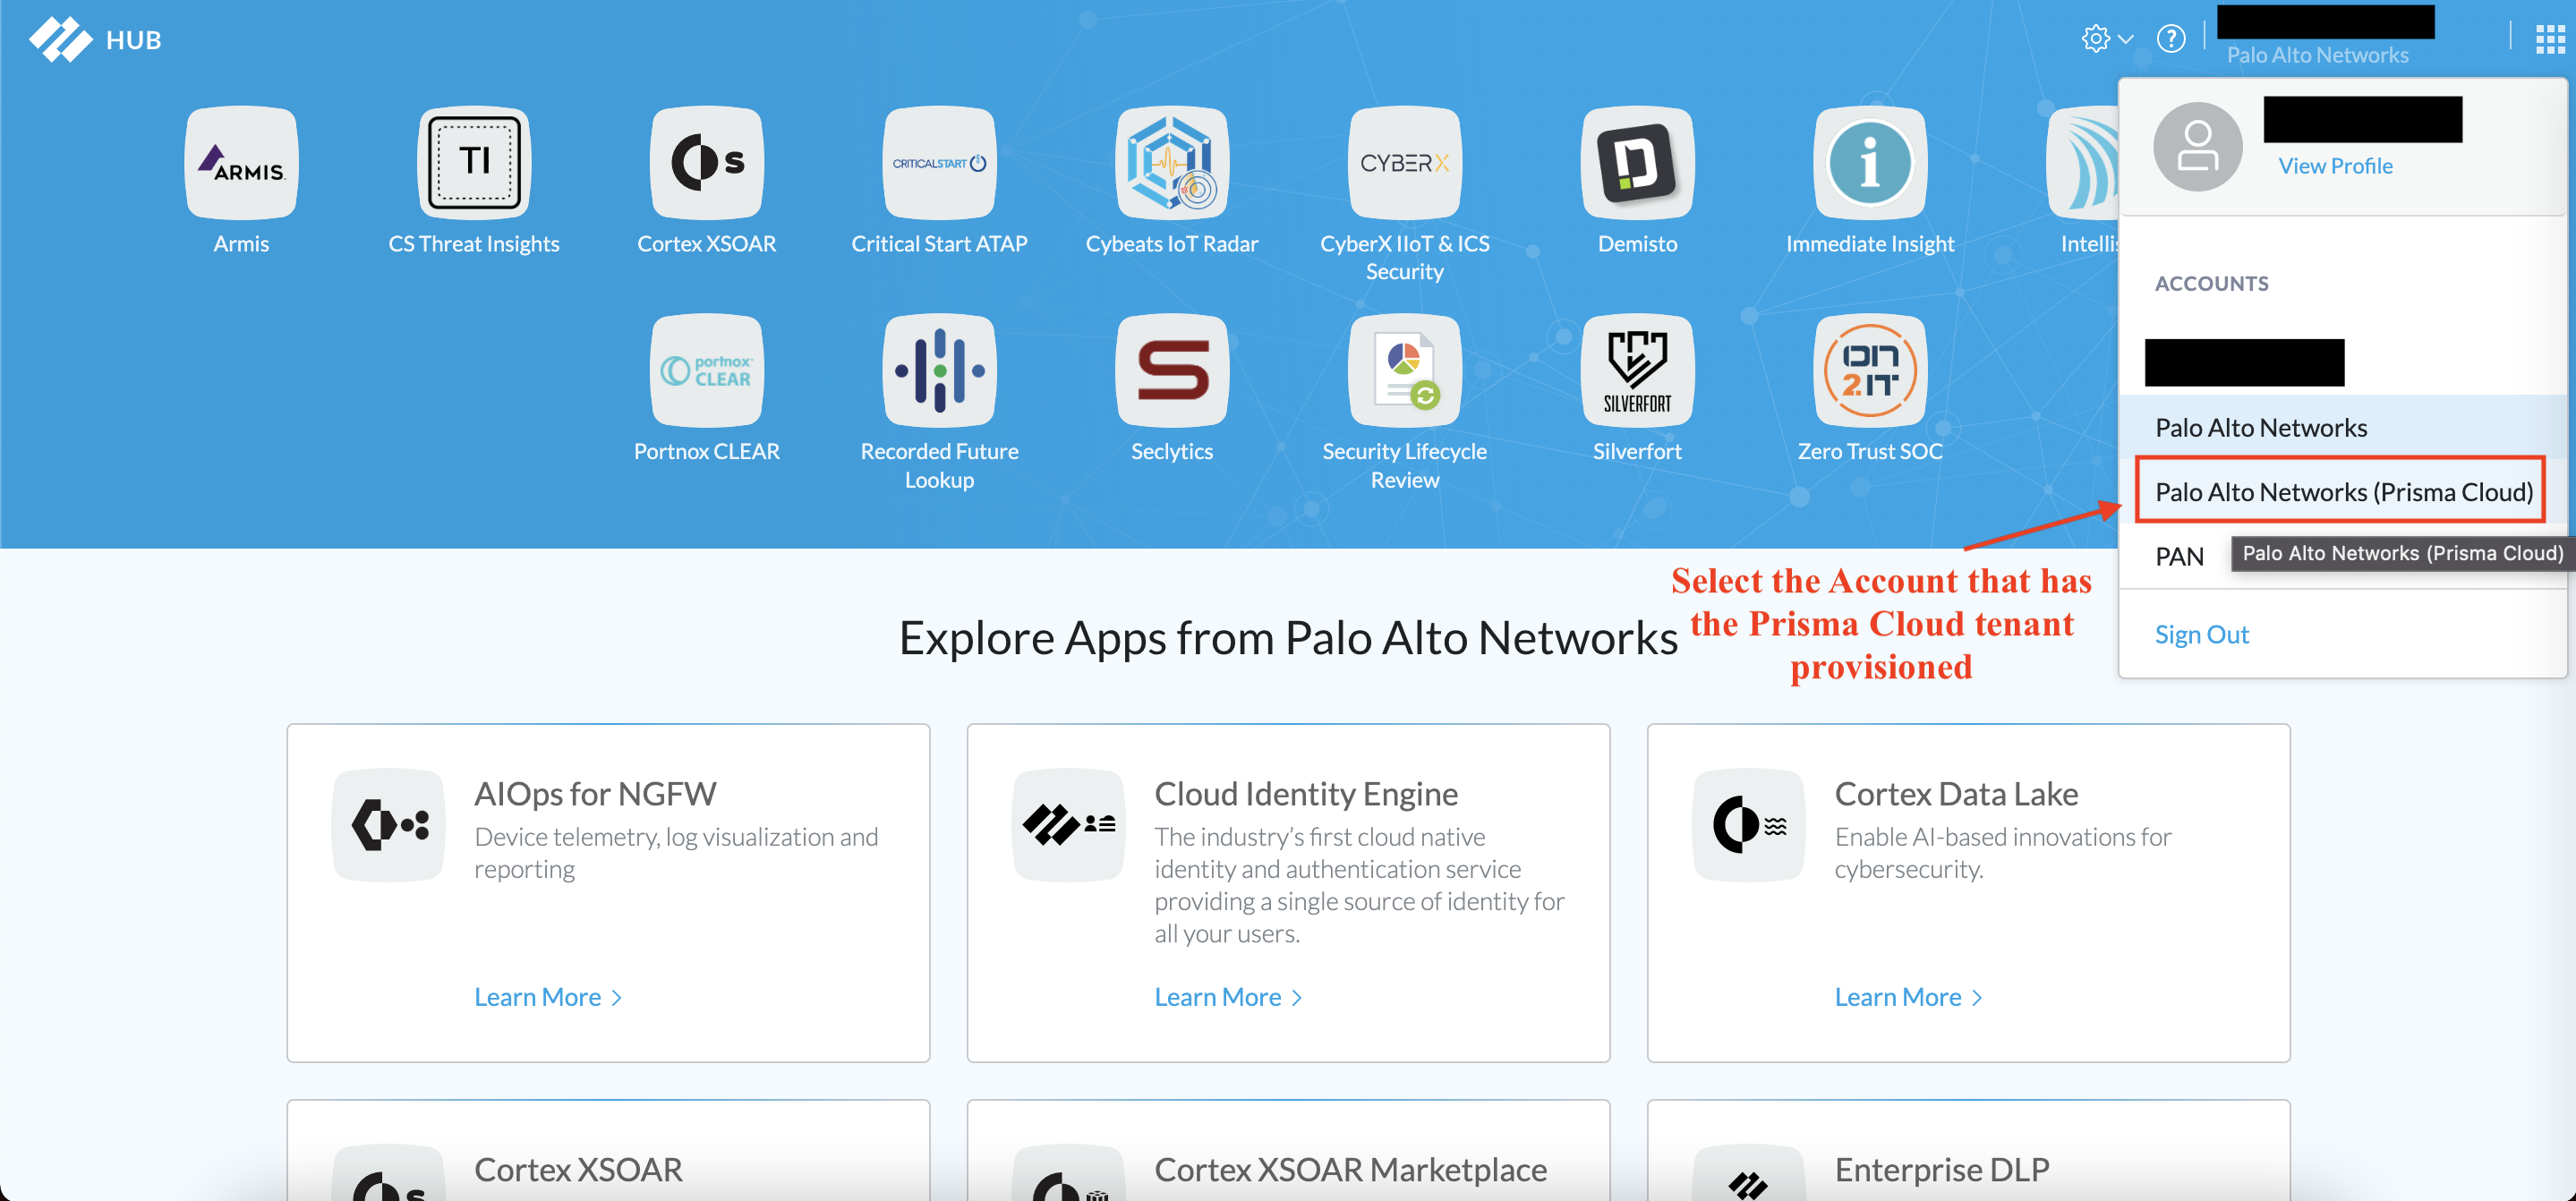The width and height of the screenshot is (2576, 1201).
Task: Click the help question mark icon
Action: click(2170, 39)
